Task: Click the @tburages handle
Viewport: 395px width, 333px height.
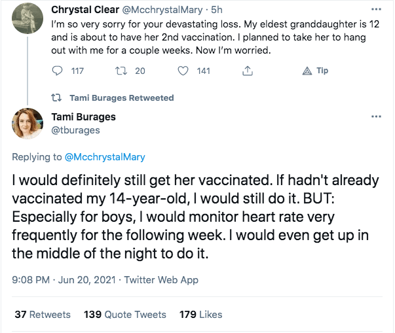Action: click(75, 130)
